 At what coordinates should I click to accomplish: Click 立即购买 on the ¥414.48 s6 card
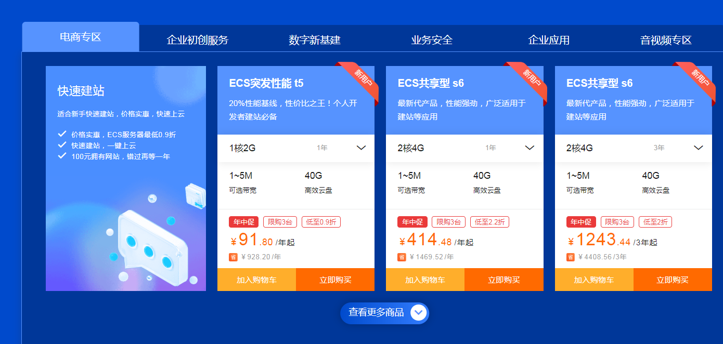pyautogui.click(x=504, y=280)
